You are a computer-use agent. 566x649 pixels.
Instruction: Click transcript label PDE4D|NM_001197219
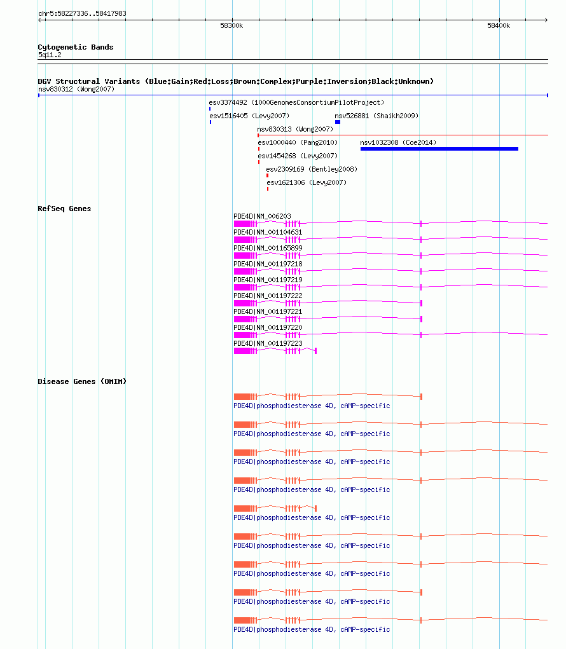[x=268, y=280]
